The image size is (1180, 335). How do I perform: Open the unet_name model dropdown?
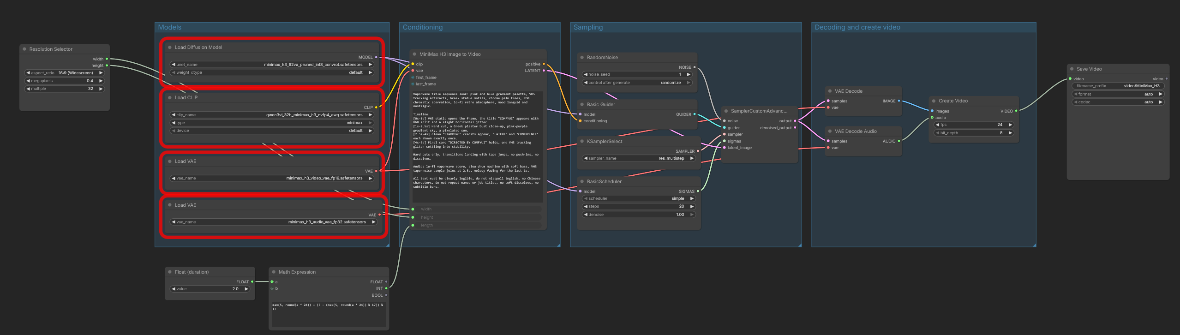[x=272, y=65]
